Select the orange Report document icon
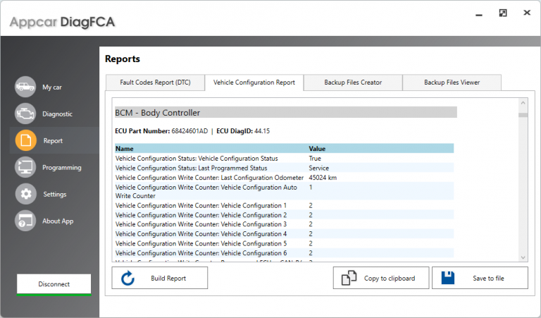Viewport: 541px width, 318px height. tap(25, 141)
